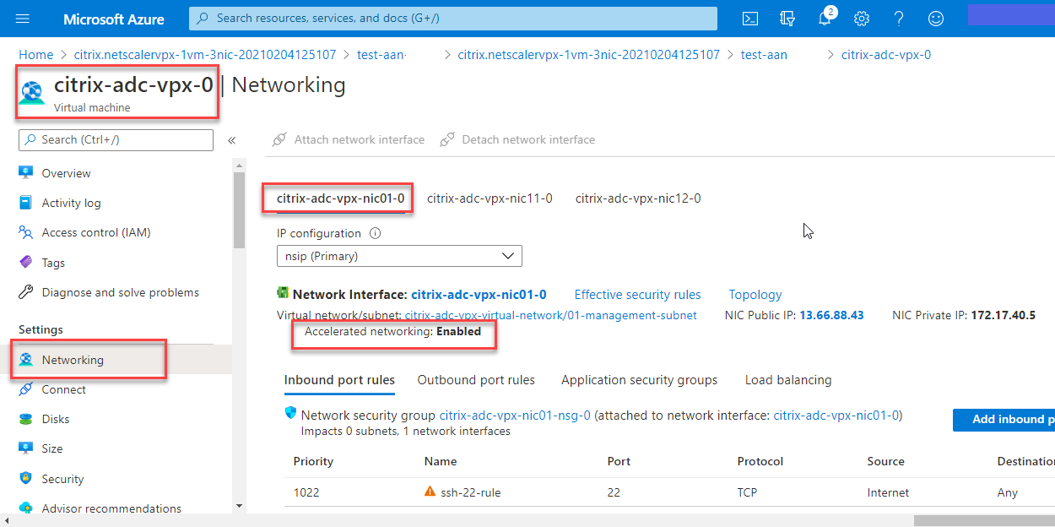Viewport: 1055px width, 527px height.
Task: Click Attach network interface button
Action: click(x=349, y=139)
